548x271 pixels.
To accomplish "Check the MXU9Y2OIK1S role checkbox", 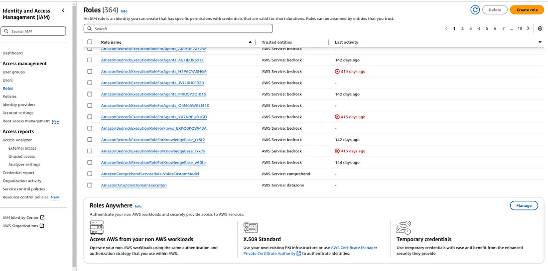I will tap(90, 94).
